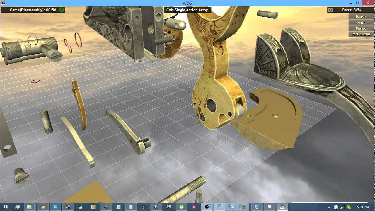Show hidden system tray icons
Screen dimensions: 375x211
coord(329,207)
